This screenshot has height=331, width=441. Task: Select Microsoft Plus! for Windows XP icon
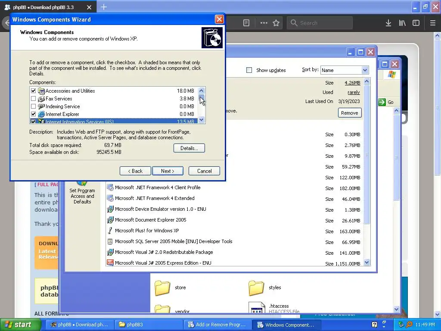click(x=110, y=231)
